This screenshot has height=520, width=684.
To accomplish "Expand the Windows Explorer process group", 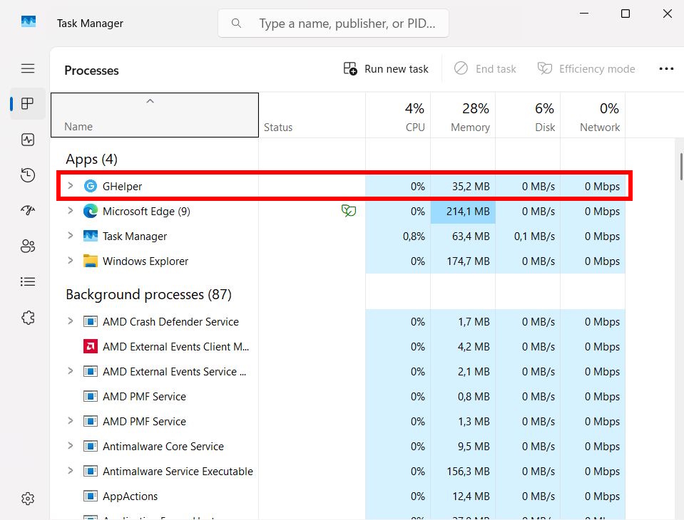I will [70, 261].
